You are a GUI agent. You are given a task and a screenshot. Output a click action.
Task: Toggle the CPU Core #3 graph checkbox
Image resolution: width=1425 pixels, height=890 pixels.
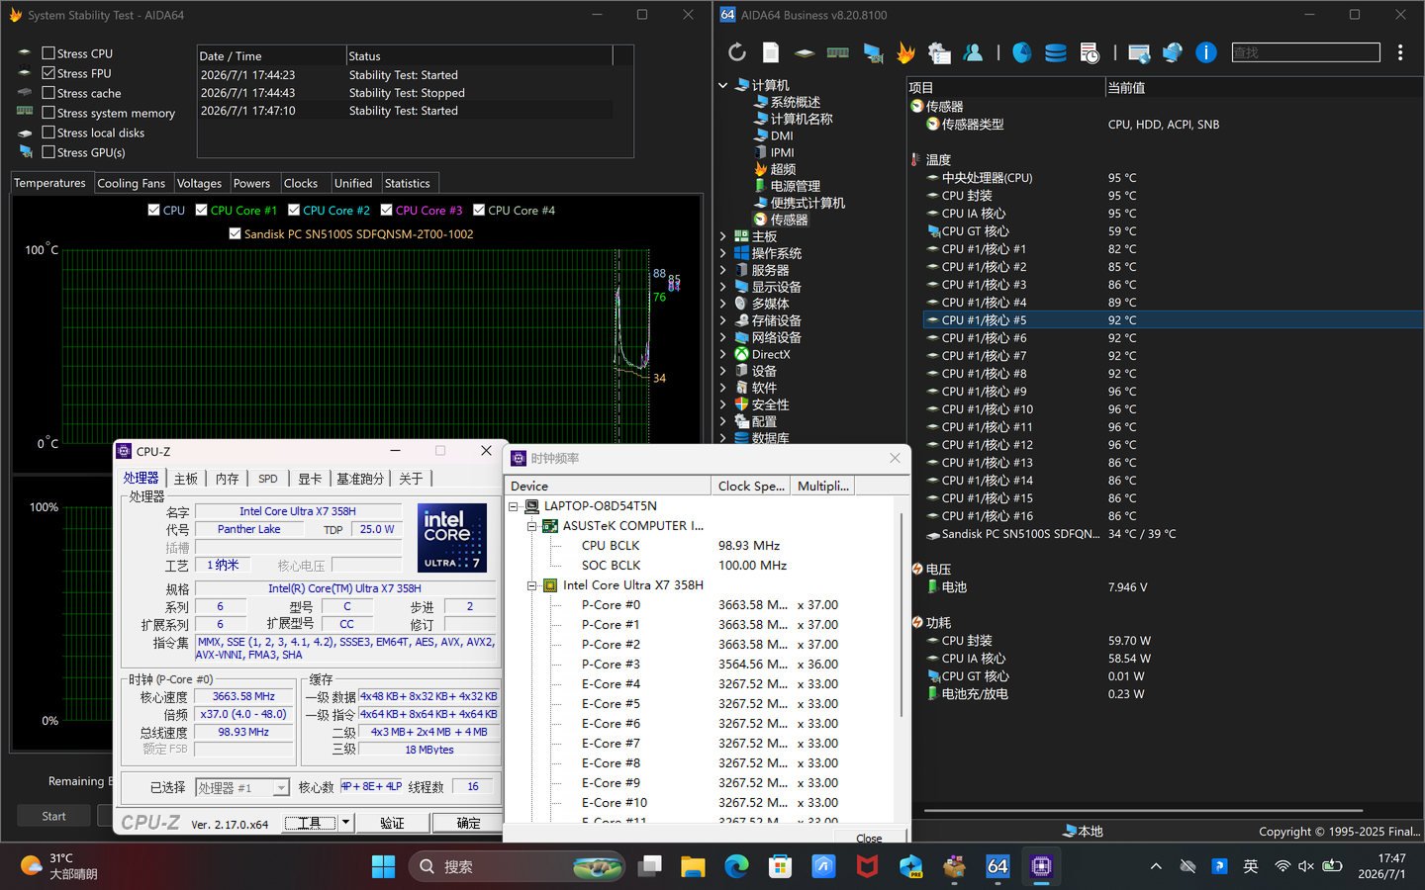pyautogui.click(x=387, y=210)
